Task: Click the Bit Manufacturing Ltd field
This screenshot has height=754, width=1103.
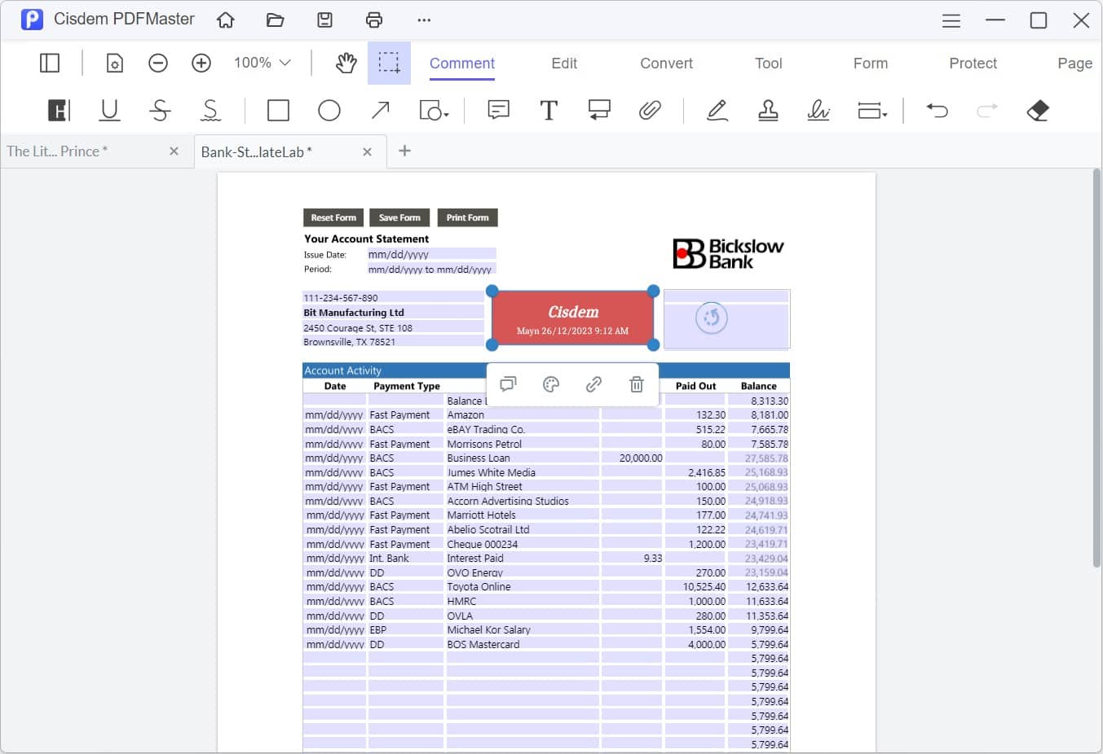Action: coord(393,313)
